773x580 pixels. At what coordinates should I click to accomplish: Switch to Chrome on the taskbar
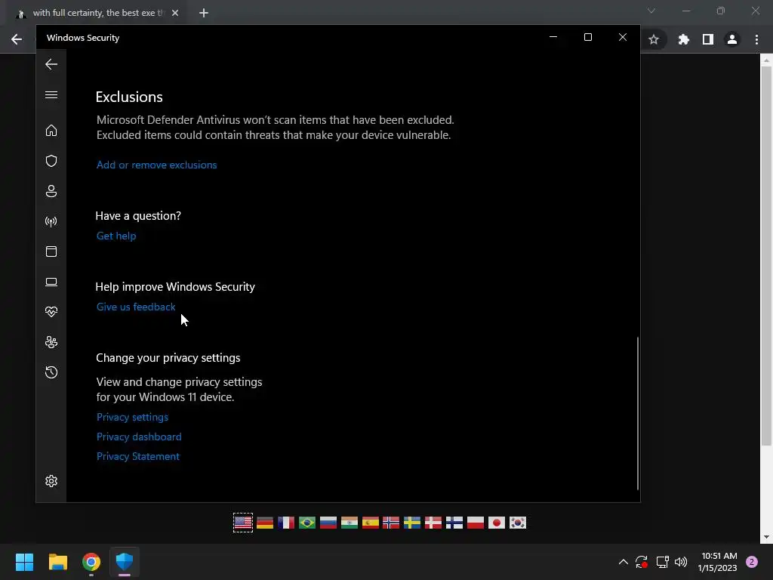pos(91,562)
